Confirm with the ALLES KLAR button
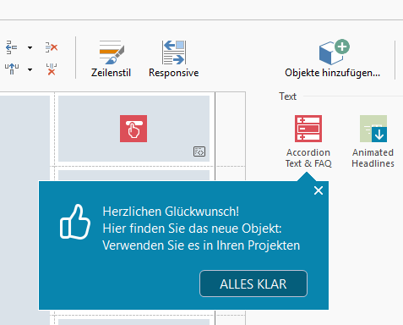The height and width of the screenshot is (325, 403). 253,284
